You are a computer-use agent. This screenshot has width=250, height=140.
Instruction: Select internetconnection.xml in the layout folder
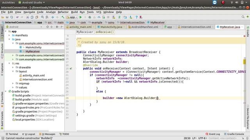coord(37,79)
